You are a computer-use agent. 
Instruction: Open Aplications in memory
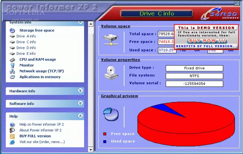(x=40, y=77)
